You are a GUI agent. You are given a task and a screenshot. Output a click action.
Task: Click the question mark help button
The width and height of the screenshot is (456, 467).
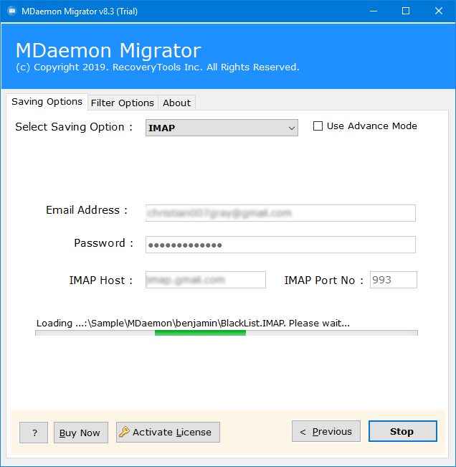34,433
